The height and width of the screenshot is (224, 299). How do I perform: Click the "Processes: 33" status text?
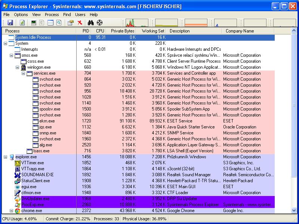coord(107,219)
